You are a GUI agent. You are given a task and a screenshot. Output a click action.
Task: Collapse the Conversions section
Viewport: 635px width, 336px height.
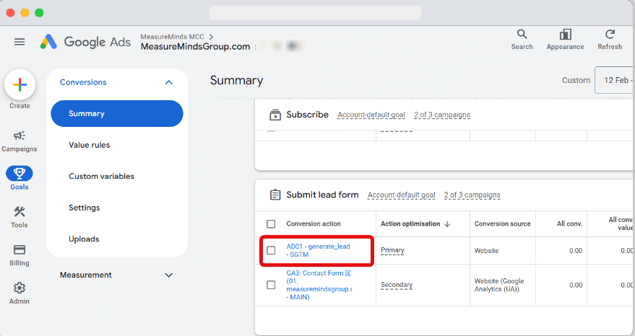(169, 82)
